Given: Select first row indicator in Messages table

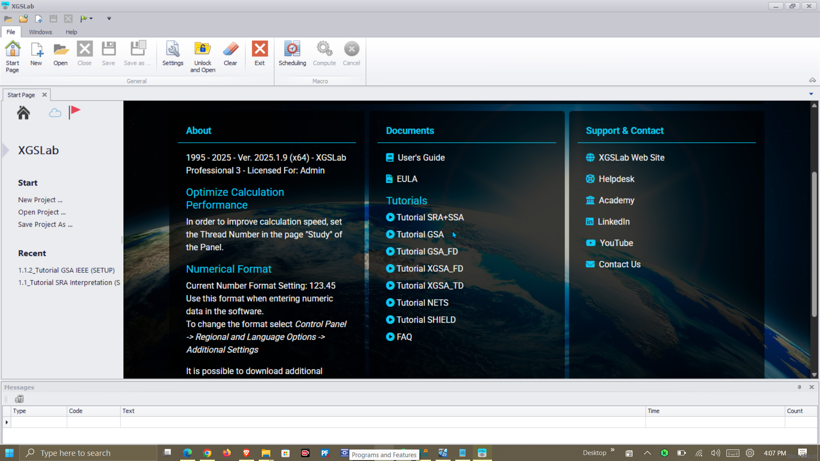Looking at the screenshot, I should pyautogui.click(x=7, y=422).
